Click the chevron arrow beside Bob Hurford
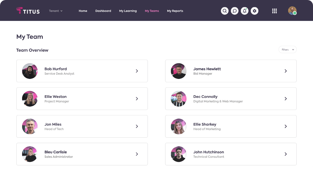 point(137,71)
